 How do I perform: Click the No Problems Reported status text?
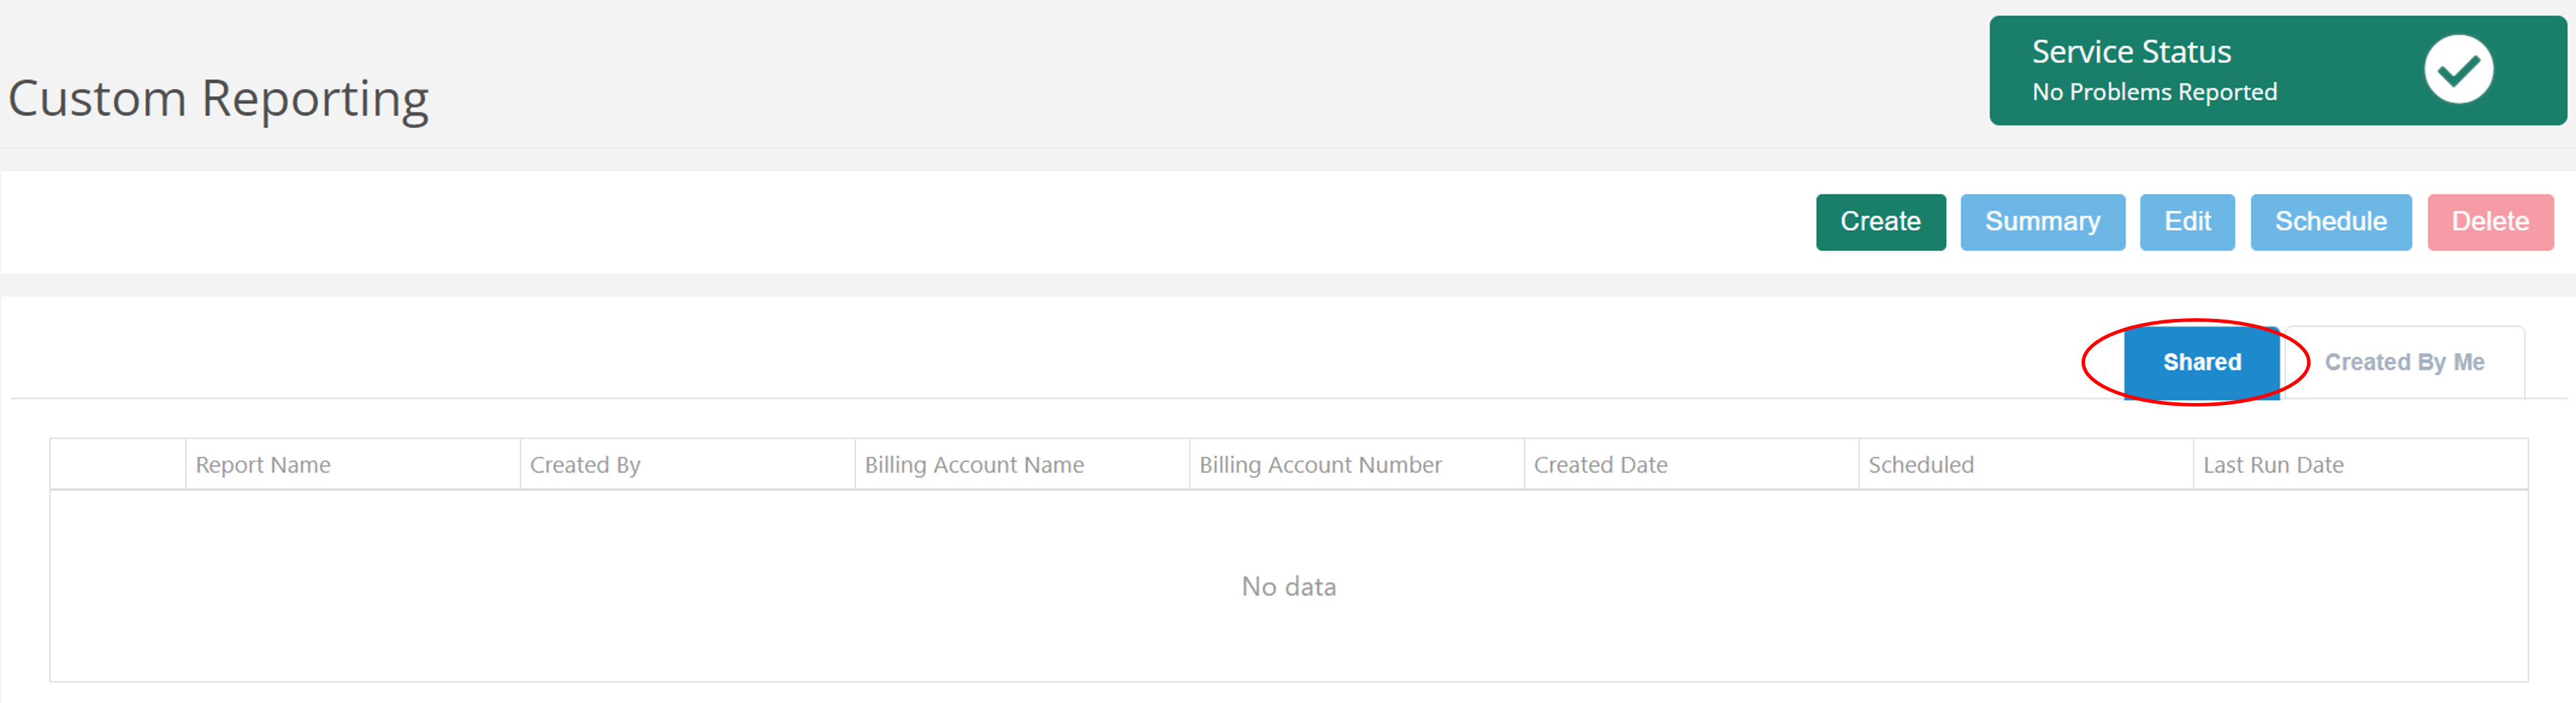pyautogui.click(x=2152, y=91)
